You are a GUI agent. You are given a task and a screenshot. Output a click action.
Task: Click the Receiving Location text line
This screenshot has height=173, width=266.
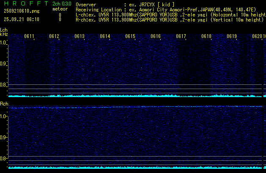167,9
